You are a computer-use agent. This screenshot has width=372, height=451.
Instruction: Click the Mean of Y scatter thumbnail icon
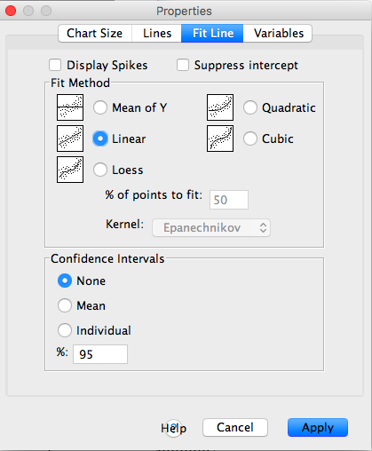click(70, 107)
